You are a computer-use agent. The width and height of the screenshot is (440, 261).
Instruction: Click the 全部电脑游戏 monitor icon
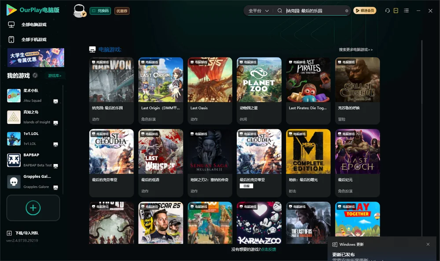pyautogui.click(x=11, y=25)
